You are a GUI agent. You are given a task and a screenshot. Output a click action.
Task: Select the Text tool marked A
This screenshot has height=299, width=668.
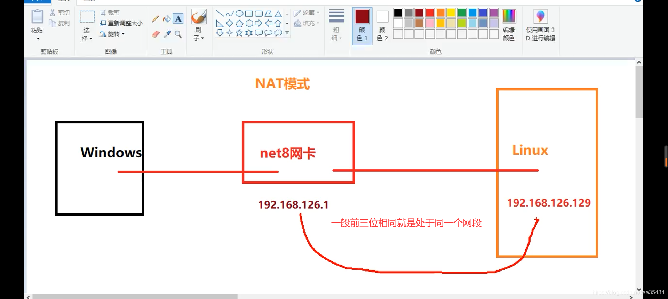(x=178, y=19)
